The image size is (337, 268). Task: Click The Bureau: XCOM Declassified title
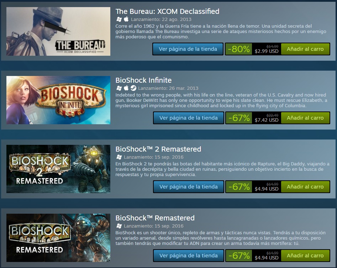[x=167, y=11]
